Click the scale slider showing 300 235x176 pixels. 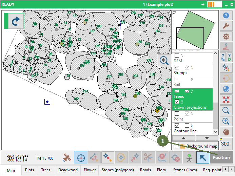pyautogui.click(x=227, y=144)
